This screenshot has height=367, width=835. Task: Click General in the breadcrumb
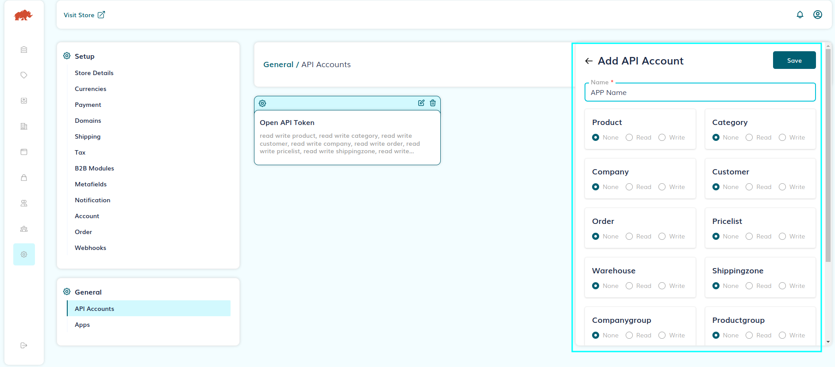pyautogui.click(x=278, y=64)
